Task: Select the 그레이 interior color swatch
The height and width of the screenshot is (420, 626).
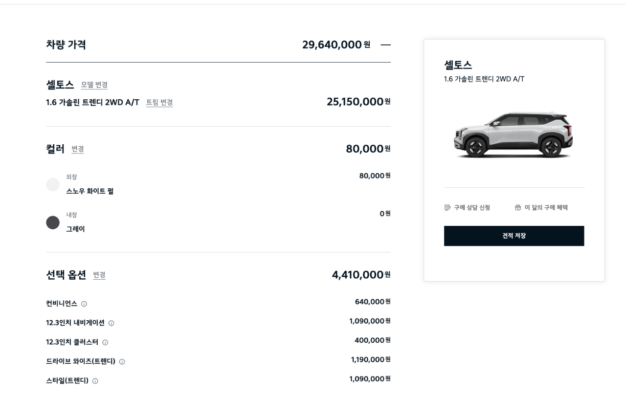Action: [53, 223]
